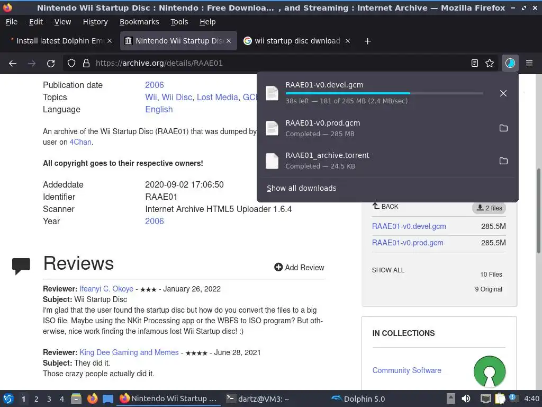The image size is (542, 407).
Task: Click the 2 files download button
Action: pyautogui.click(x=489, y=208)
